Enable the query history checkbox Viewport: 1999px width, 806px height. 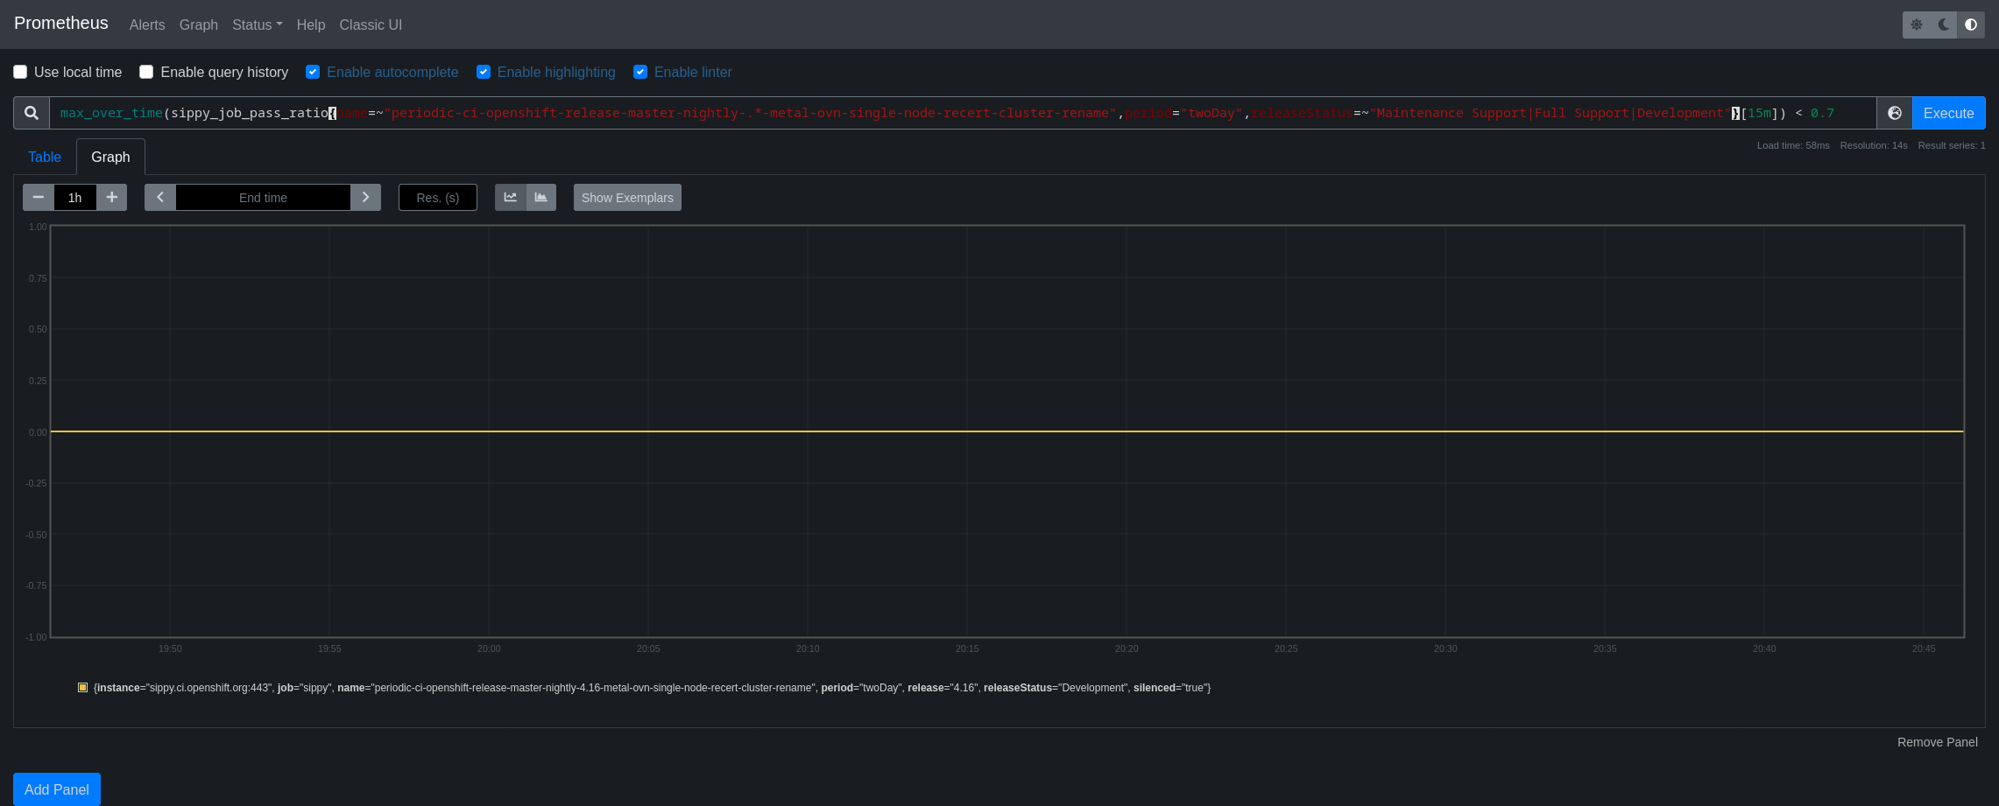pyautogui.click(x=146, y=72)
